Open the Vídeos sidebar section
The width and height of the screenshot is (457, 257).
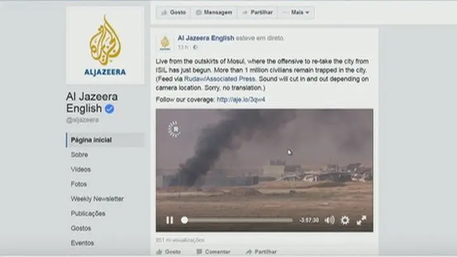tap(81, 169)
